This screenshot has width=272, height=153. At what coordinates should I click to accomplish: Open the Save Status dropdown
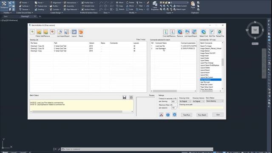[215, 101]
